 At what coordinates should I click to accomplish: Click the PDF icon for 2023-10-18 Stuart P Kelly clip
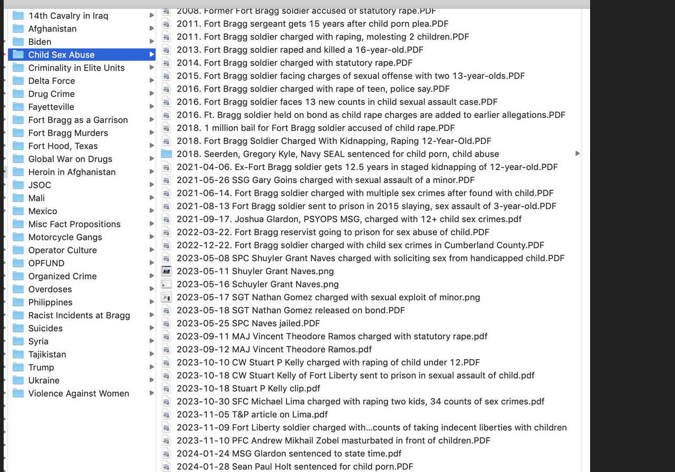tap(166, 388)
